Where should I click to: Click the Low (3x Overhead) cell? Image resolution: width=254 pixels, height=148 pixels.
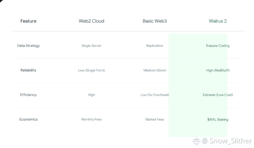point(155,95)
